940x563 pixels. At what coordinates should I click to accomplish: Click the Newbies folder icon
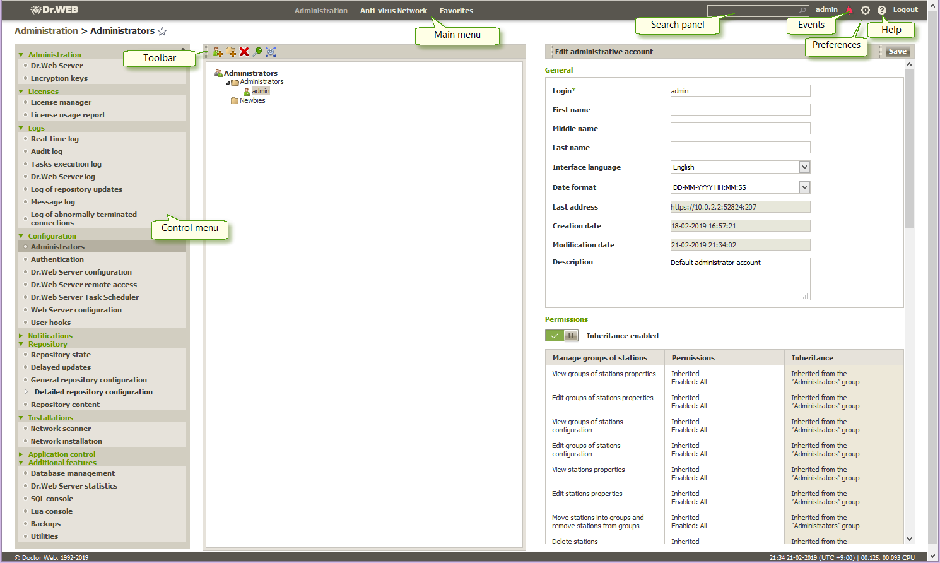pyautogui.click(x=235, y=101)
